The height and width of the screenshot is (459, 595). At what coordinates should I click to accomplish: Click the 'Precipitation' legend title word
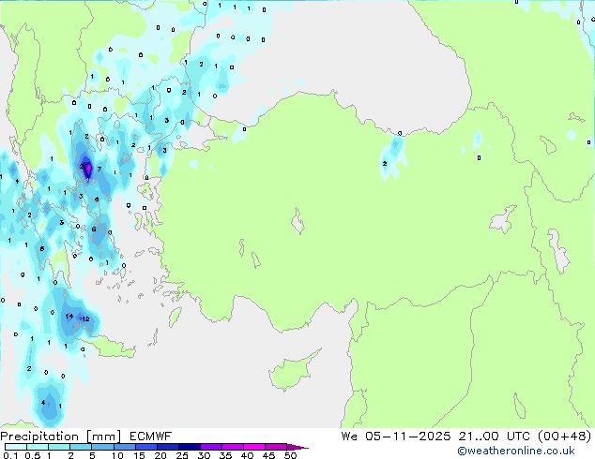[x=39, y=437]
